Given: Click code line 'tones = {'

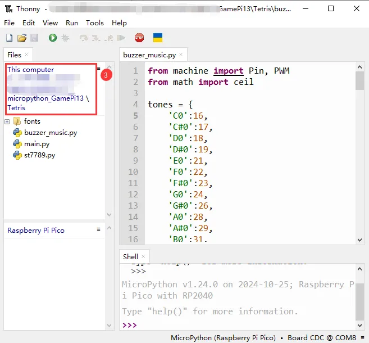Looking at the screenshot, I should click(x=170, y=105).
